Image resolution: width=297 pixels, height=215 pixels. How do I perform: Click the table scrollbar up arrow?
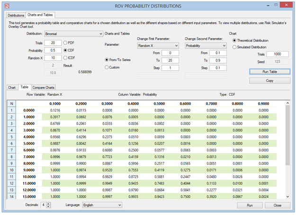tap(288, 103)
